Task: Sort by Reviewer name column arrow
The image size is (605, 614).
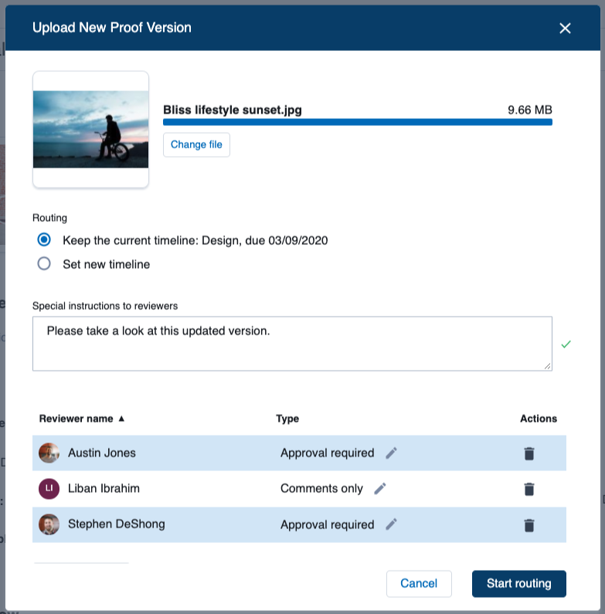Action: click(x=121, y=419)
